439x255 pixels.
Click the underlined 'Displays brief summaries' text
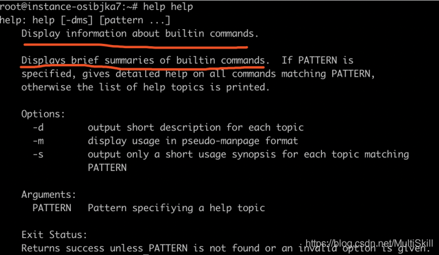(88, 60)
